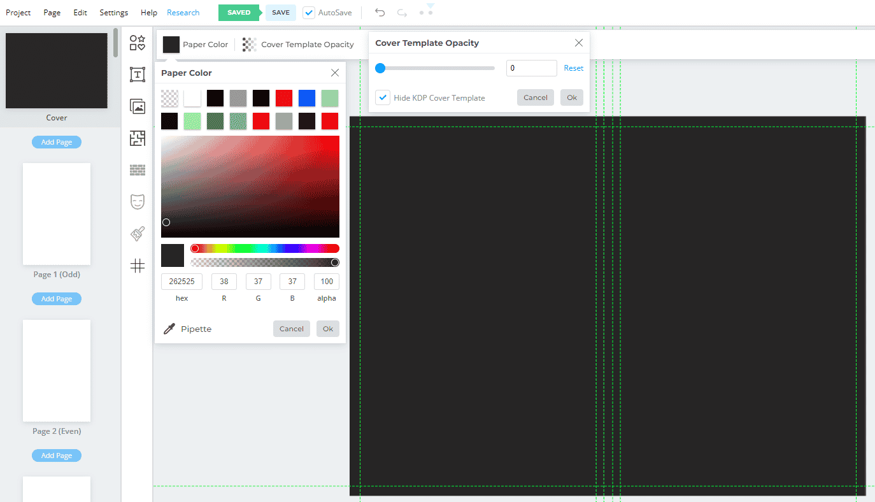This screenshot has height=502, width=875.
Task: Click the Pipette eyedropper icon
Action: 169,329
